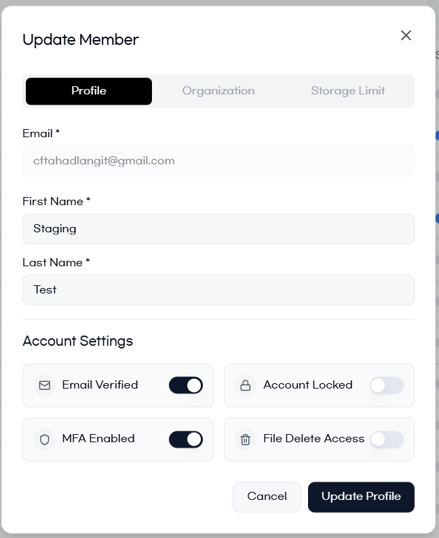Screen dimensions: 439x538
Task: Click the Email address field
Action: point(218,161)
